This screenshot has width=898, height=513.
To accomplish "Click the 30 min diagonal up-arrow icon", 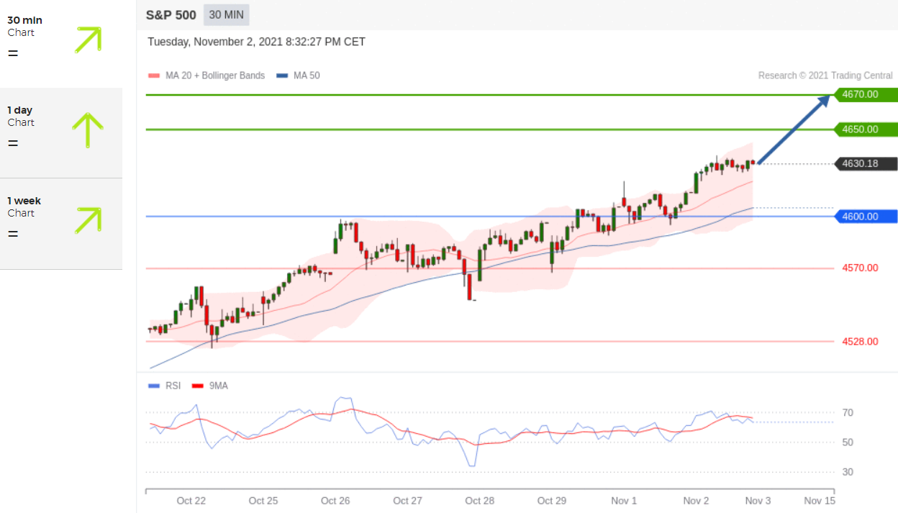I will [88, 40].
